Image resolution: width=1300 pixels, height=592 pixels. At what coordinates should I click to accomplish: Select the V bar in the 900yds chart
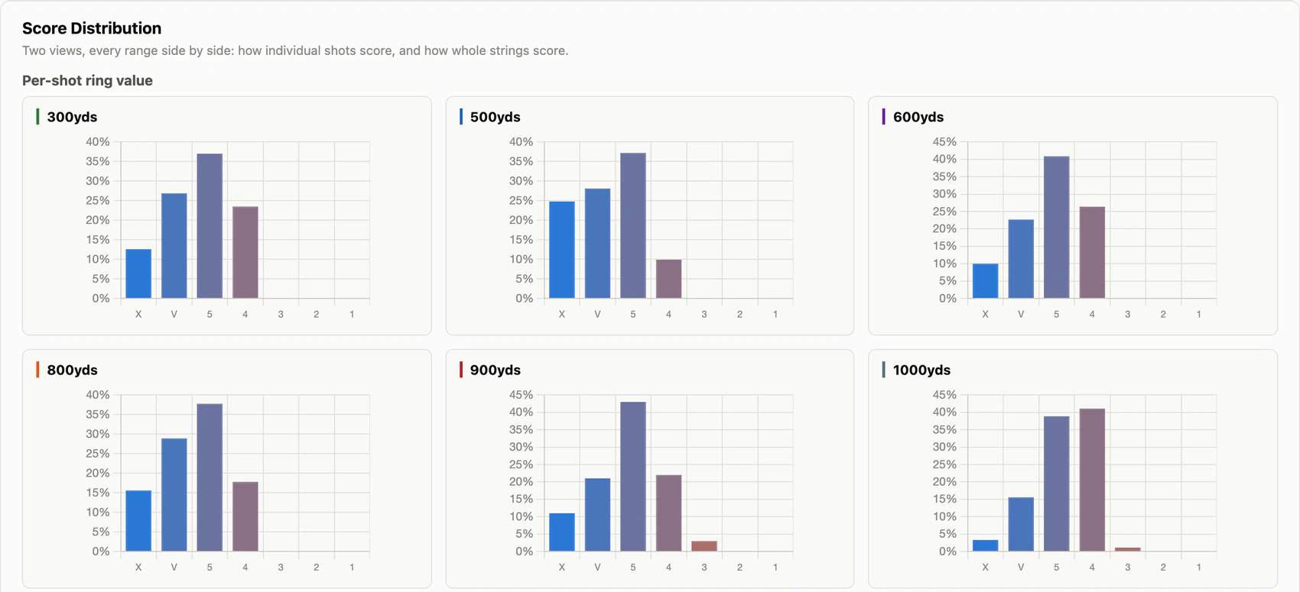coord(597,515)
